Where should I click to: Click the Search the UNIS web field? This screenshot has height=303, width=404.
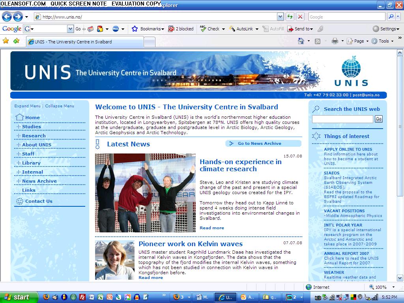(x=342, y=119)
